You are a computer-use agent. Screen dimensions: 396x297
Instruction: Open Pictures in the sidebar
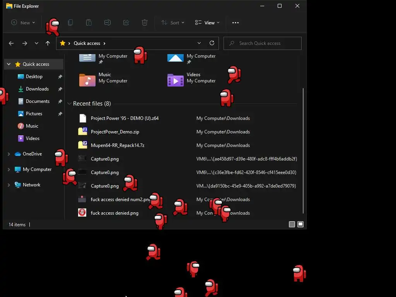click(34, 114)
